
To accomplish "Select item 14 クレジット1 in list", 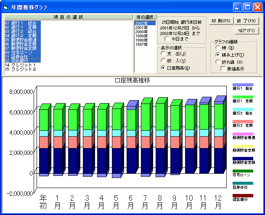I will pyautogui.click(x=21, y=65).
